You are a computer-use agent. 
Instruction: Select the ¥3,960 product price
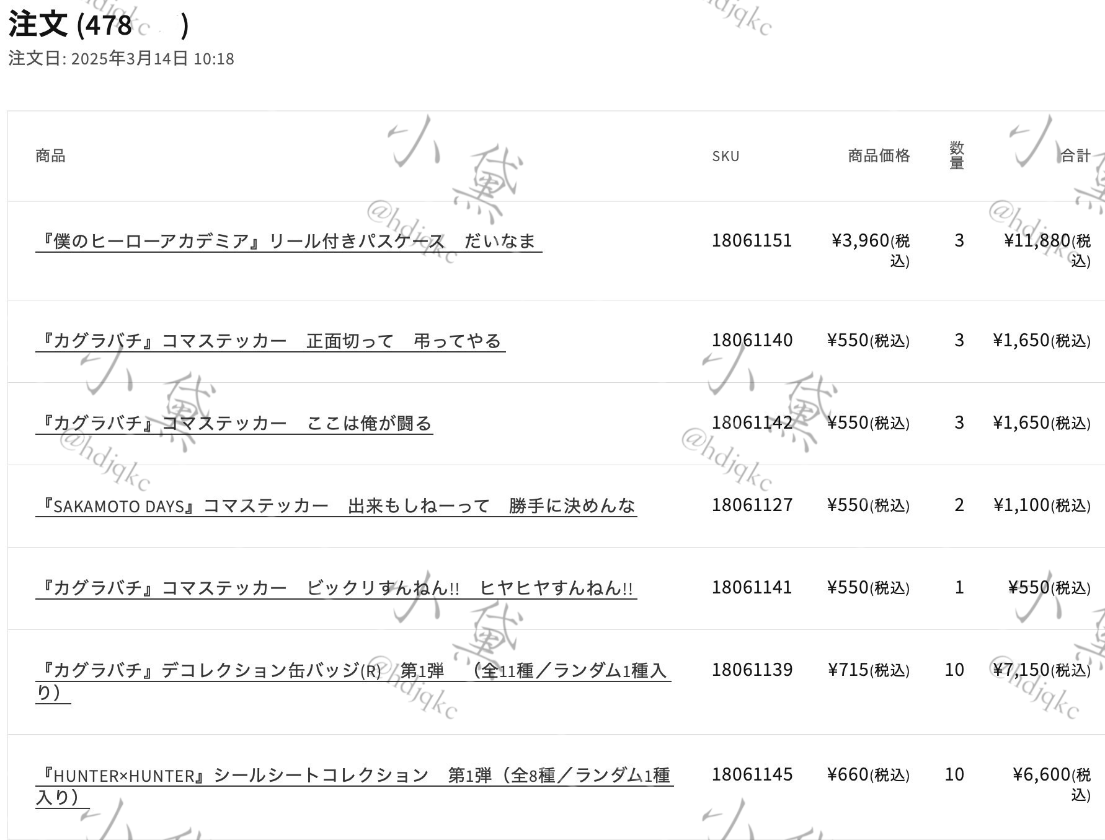tap(871, 250)
